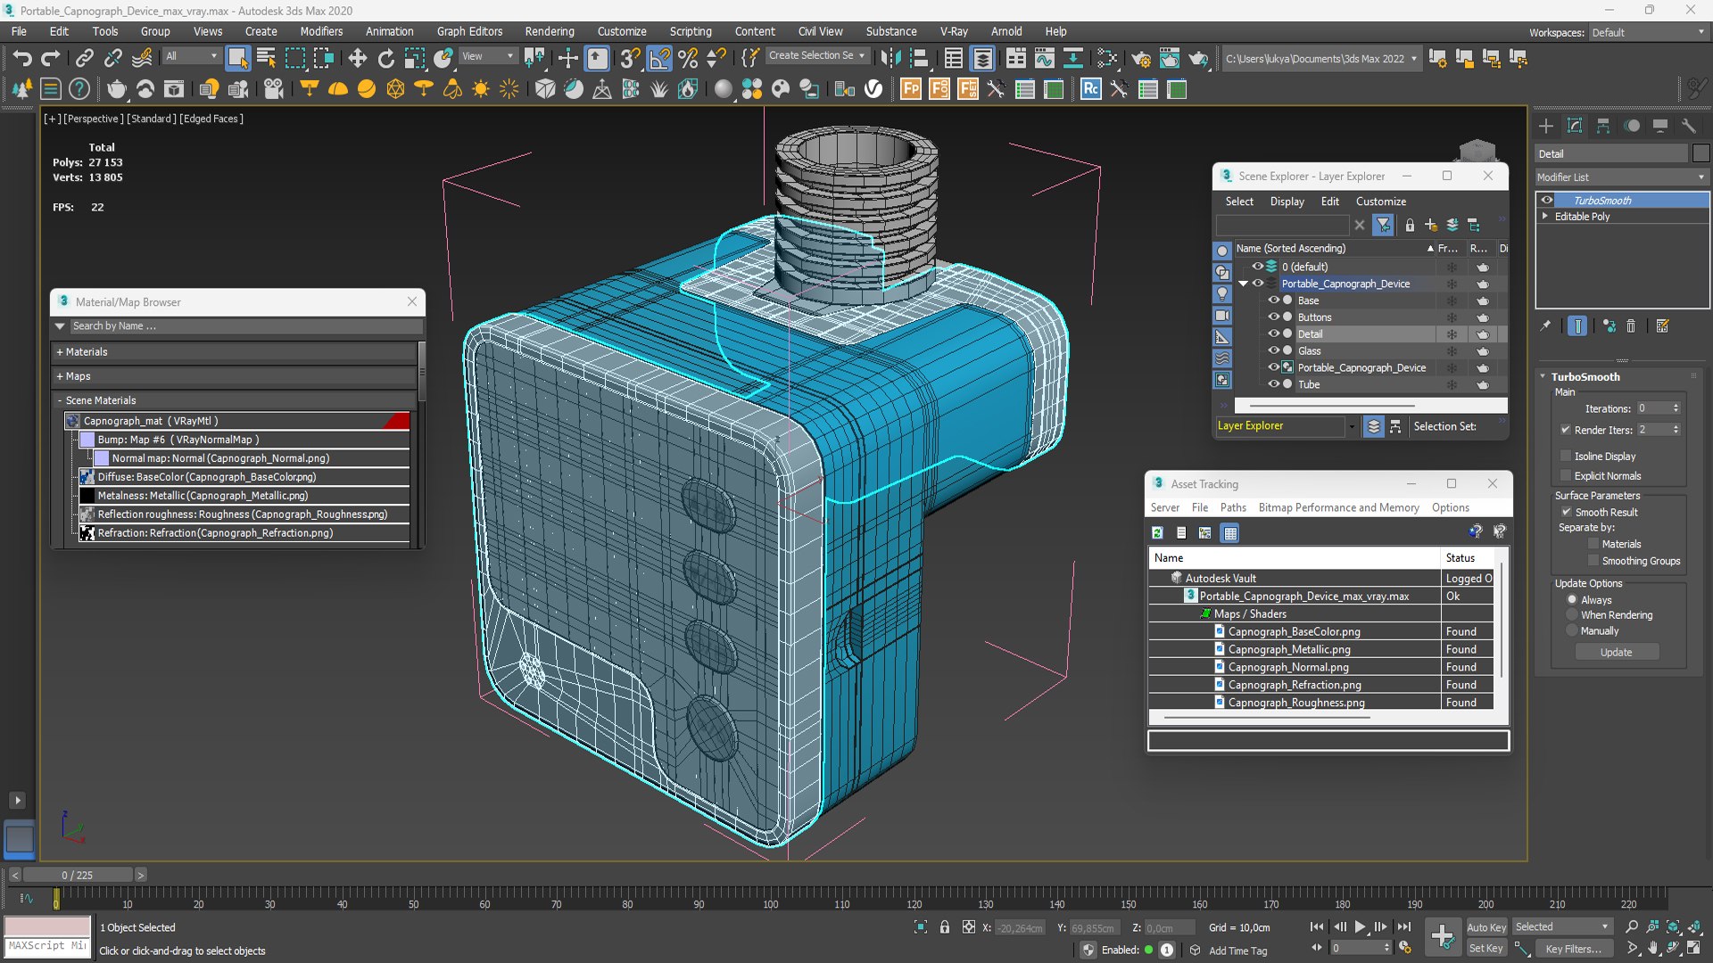Open the Modify panel tab

tap(1575, 126)
